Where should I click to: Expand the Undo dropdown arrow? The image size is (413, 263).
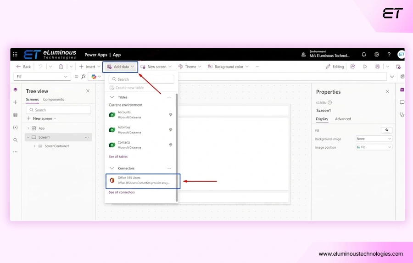pyautogui.click(x=50, y=67)
